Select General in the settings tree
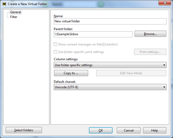Viewport: 173px width, 138px height. (16, 12)
